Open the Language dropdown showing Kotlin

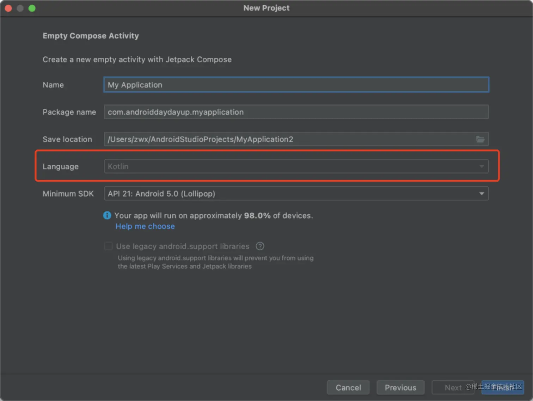[x=296, y=167]
